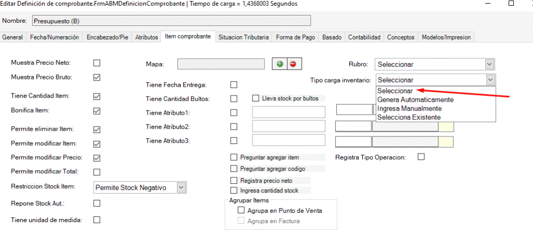Open the Forma de Pago tab
This screenshot has width=533, height=233.
tap(295, 37)
